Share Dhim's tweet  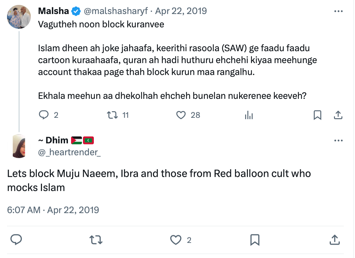click(x=334, y=240)
